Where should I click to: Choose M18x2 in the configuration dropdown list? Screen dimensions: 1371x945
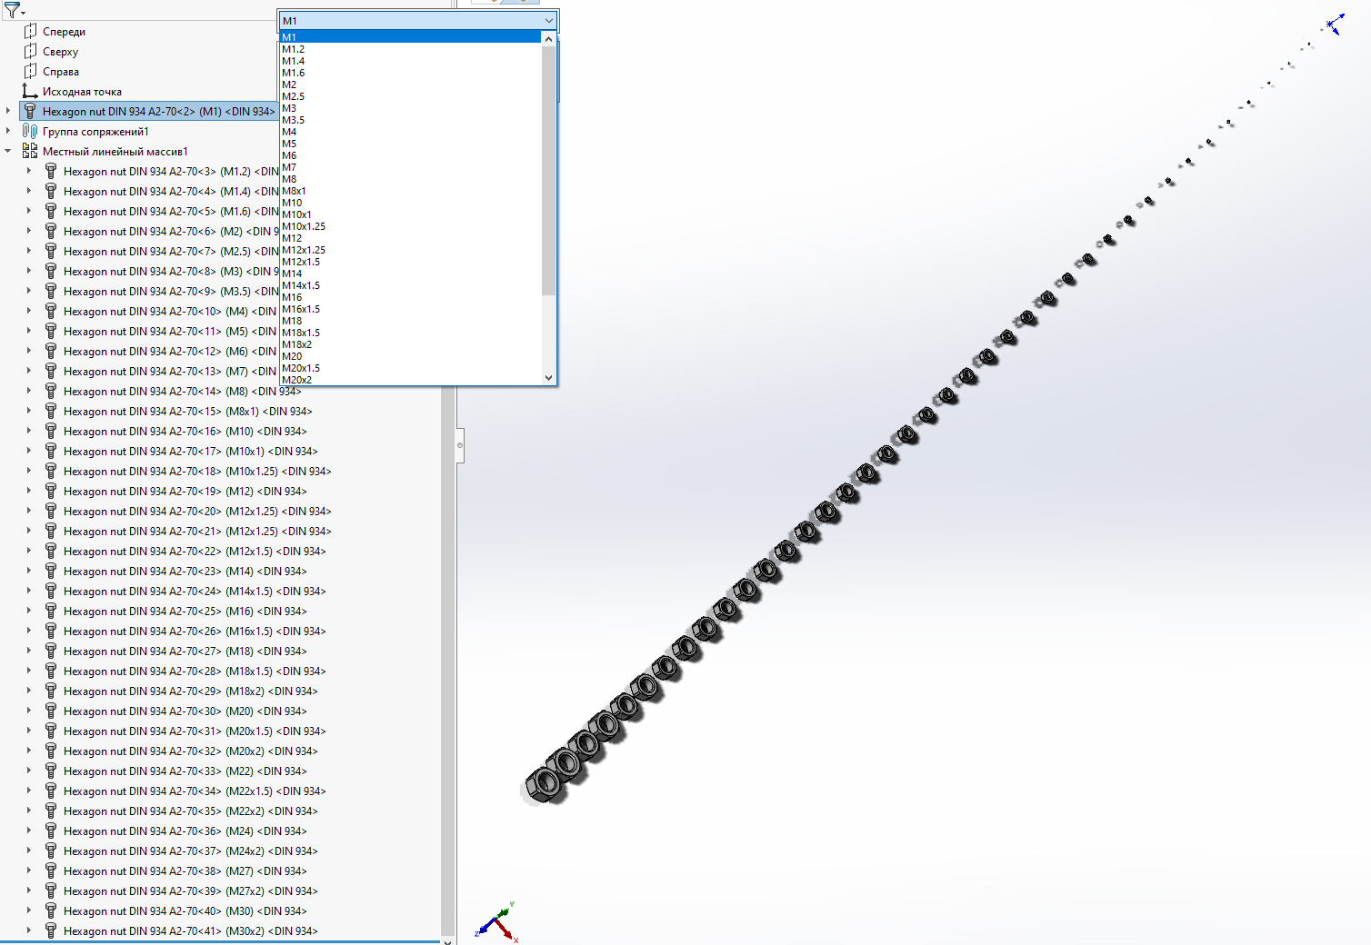pyautogui.click(x=411, y=344)
